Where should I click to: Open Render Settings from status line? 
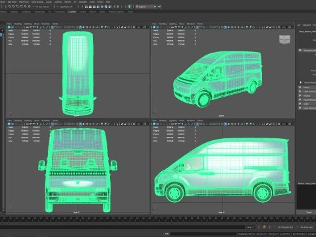pyautogui.click(x=98, y=7)
